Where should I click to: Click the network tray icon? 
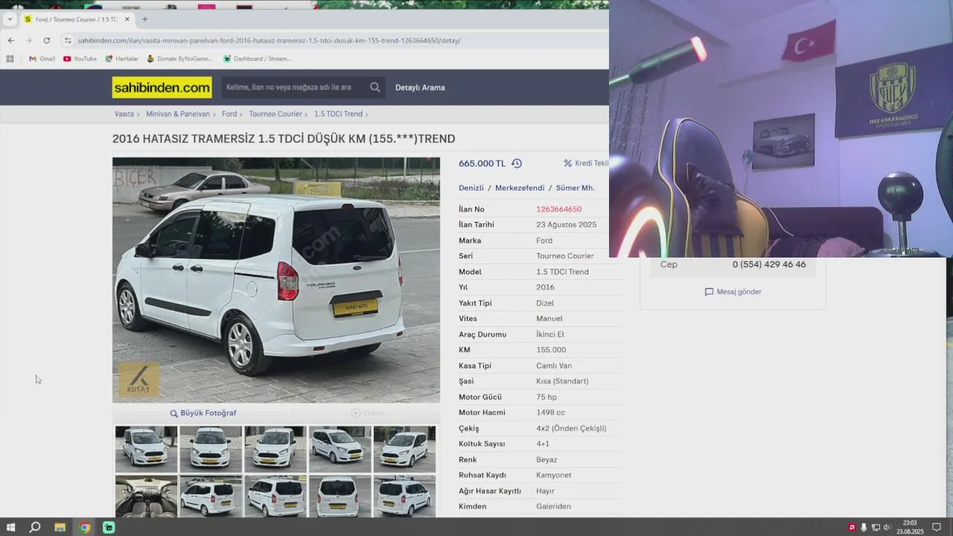pos(876,527)
